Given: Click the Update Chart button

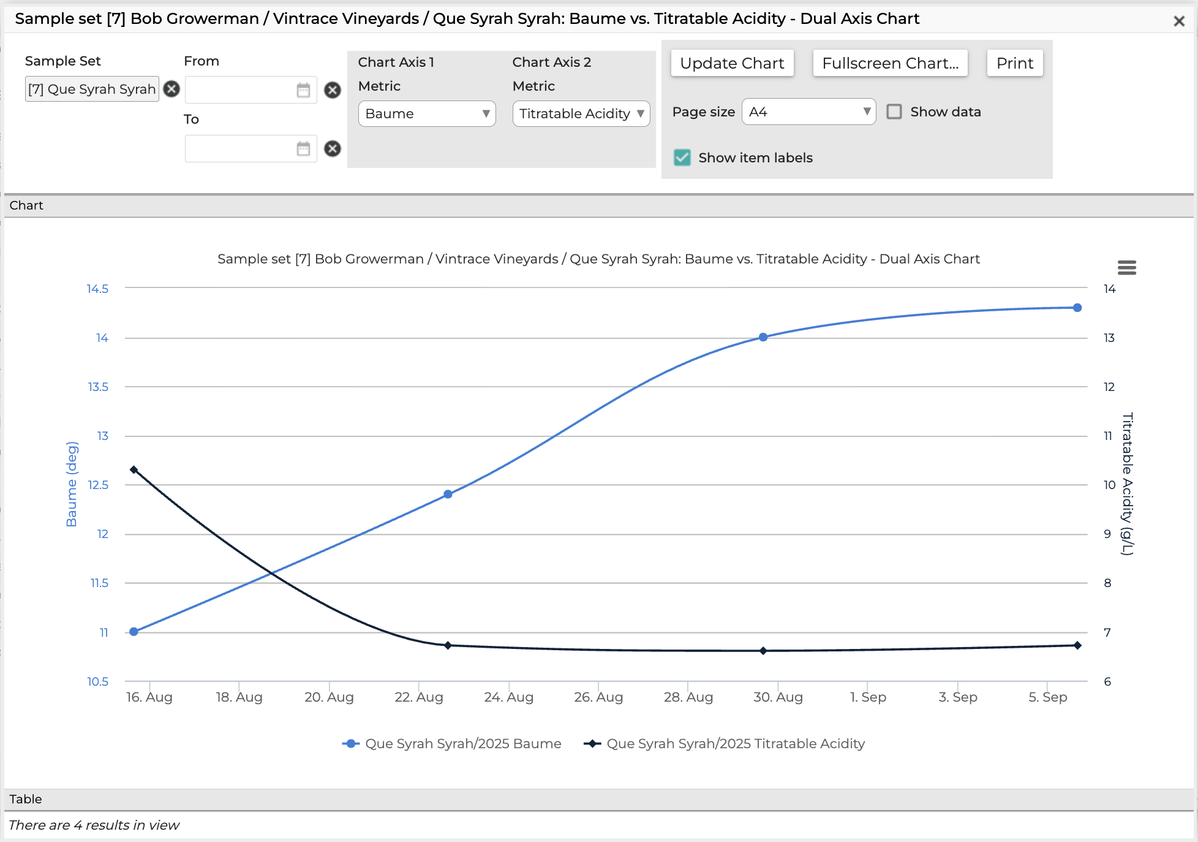Looking at the screenshot, I should [732, 63].
